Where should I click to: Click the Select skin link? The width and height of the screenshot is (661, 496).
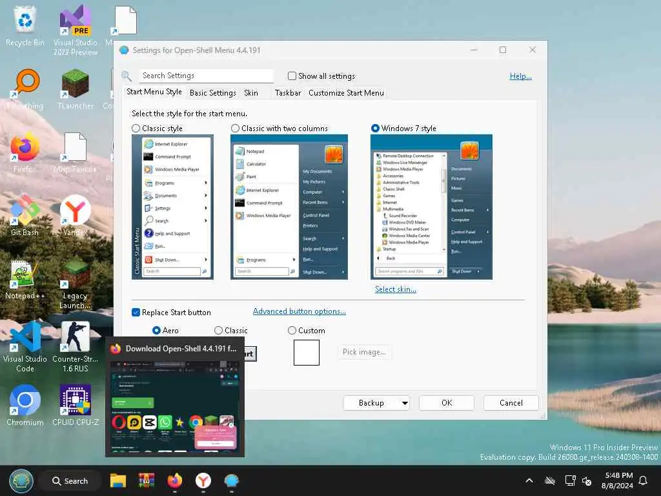[x=396, y=289]
